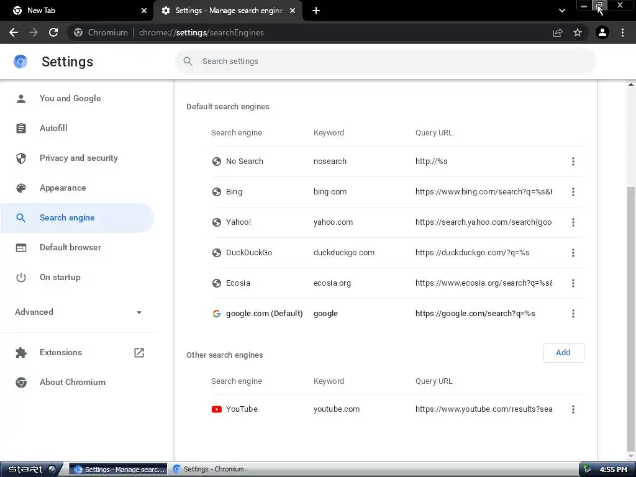Close the Settings tab
The height and width of the screenshot is (477, 636).
point(293,11)
